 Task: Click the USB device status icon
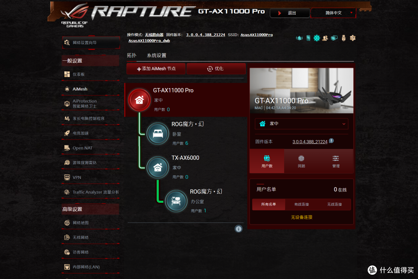click(343, 38)
